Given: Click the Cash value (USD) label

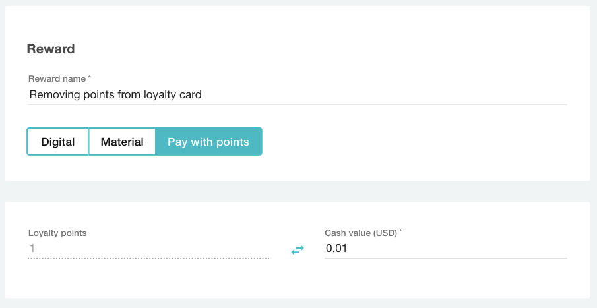Looking at the screenshot, I should [361, 233].
